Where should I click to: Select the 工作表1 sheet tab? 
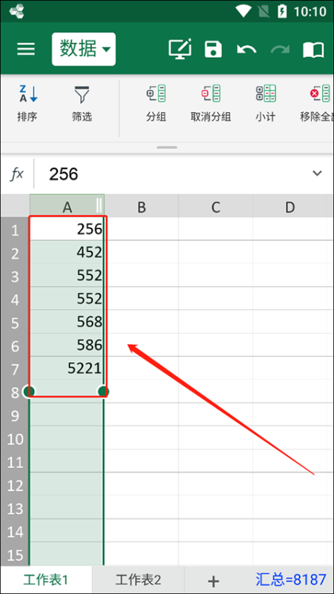tap(46, 580)
